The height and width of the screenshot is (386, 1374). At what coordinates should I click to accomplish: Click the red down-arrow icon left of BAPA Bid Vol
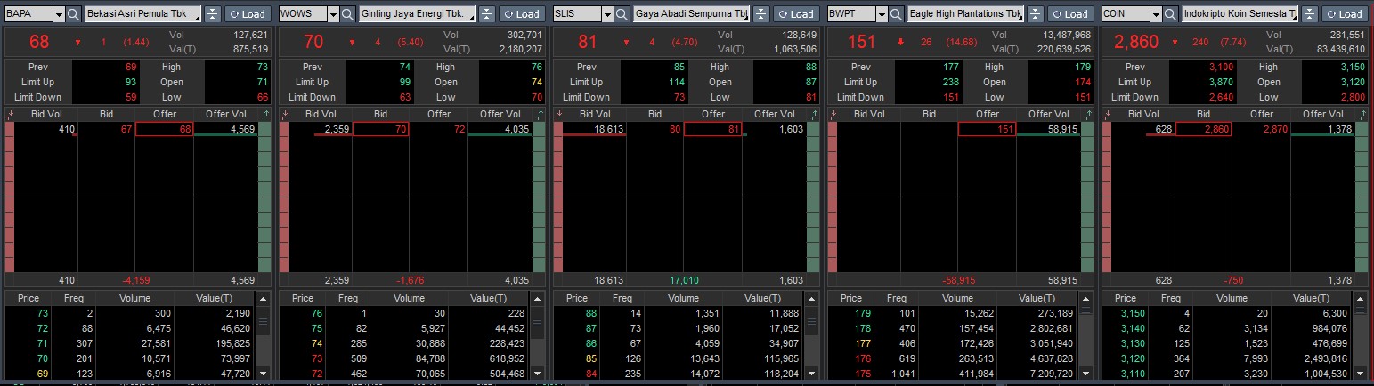tap(10, 114)
